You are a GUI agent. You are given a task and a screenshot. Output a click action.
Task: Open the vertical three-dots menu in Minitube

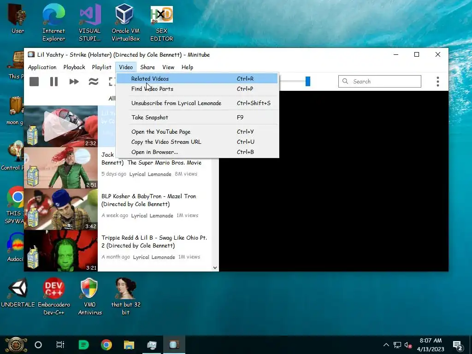coord(438,82)
